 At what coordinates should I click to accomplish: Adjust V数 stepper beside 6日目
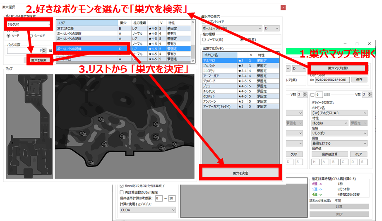(370, 94)
